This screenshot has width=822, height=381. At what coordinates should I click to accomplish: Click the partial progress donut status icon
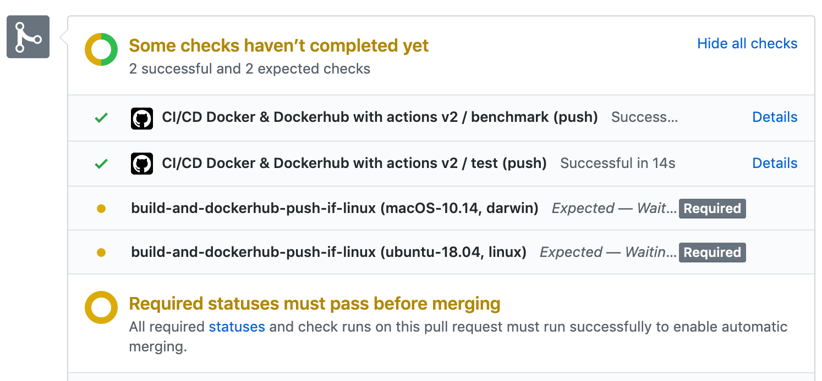tap(101, 49)
